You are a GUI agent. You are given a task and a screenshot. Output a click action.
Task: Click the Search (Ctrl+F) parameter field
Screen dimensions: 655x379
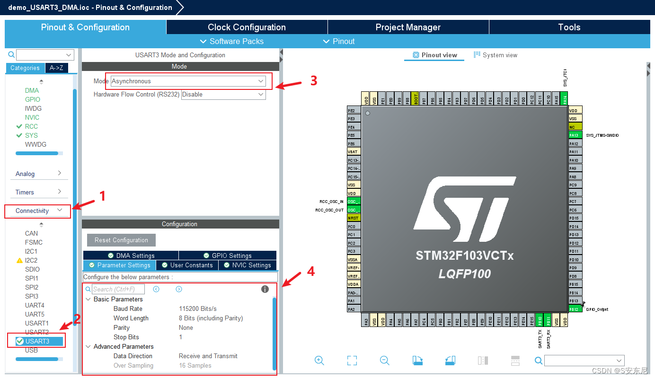pyautogui.click(x=118, y=289)
